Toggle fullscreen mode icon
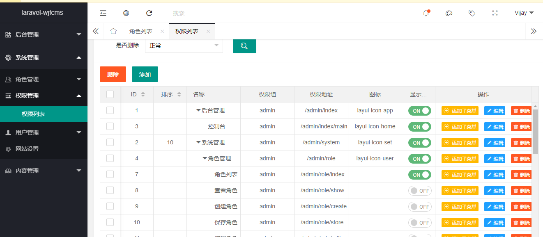Viewport: 543px width, 237px height. [495, 13]
